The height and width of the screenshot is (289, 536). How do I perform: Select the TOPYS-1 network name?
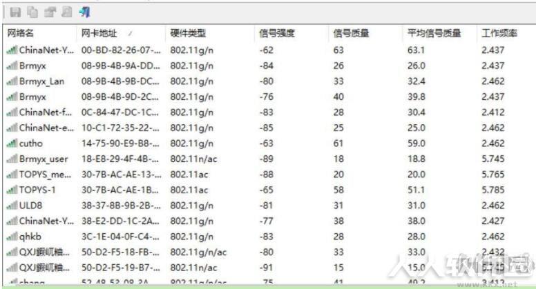pyautogui.click(x=37, y=190)
